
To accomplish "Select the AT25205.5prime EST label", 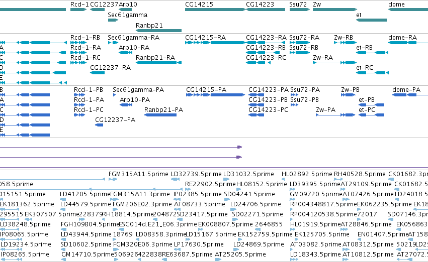I will (240, 254).
